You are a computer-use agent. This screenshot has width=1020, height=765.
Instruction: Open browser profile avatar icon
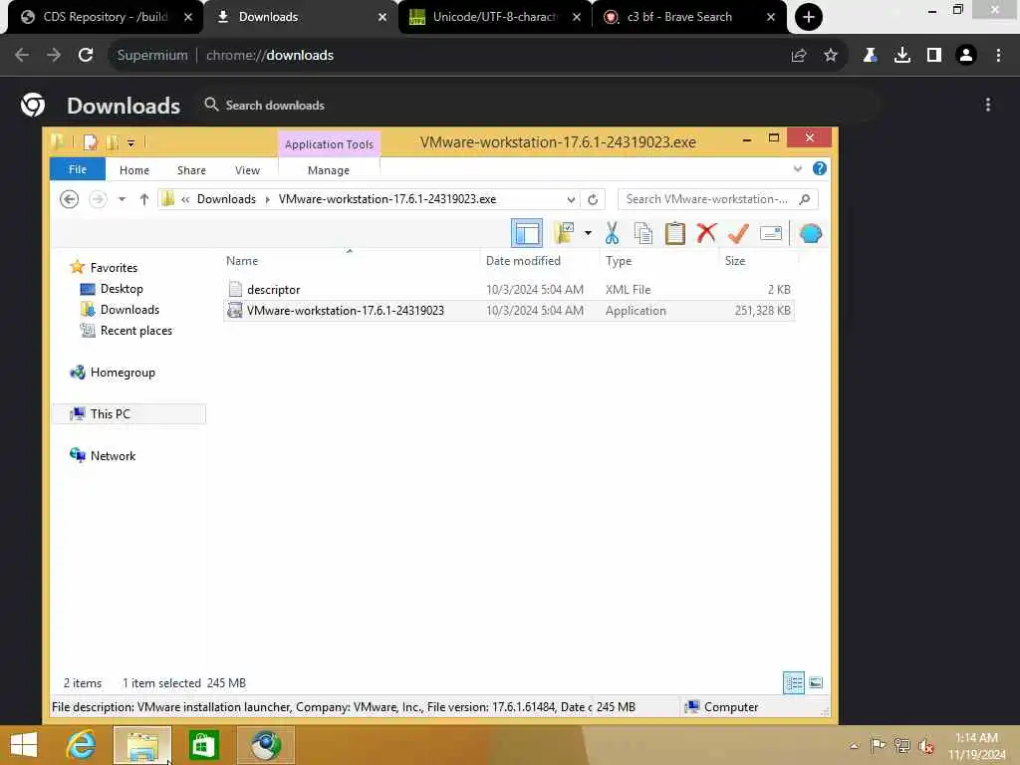pos(966,56)
